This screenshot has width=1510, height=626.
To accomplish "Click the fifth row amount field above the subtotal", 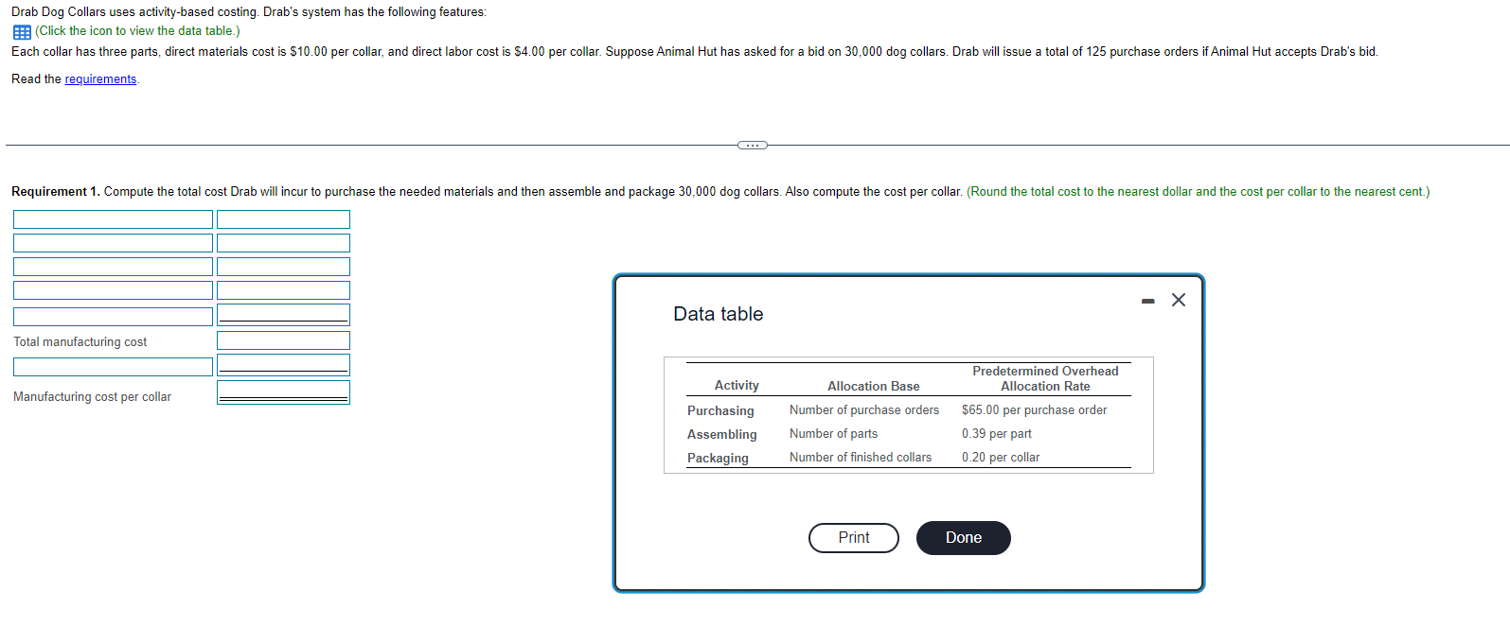I will pos(282,314).
